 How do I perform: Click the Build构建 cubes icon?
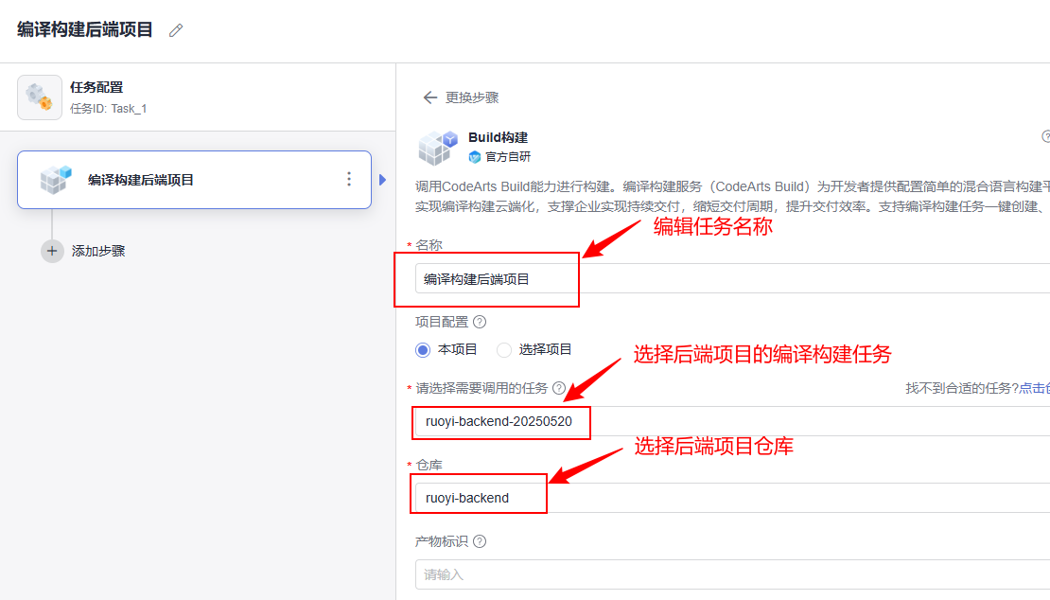click(x=437, y=148)
